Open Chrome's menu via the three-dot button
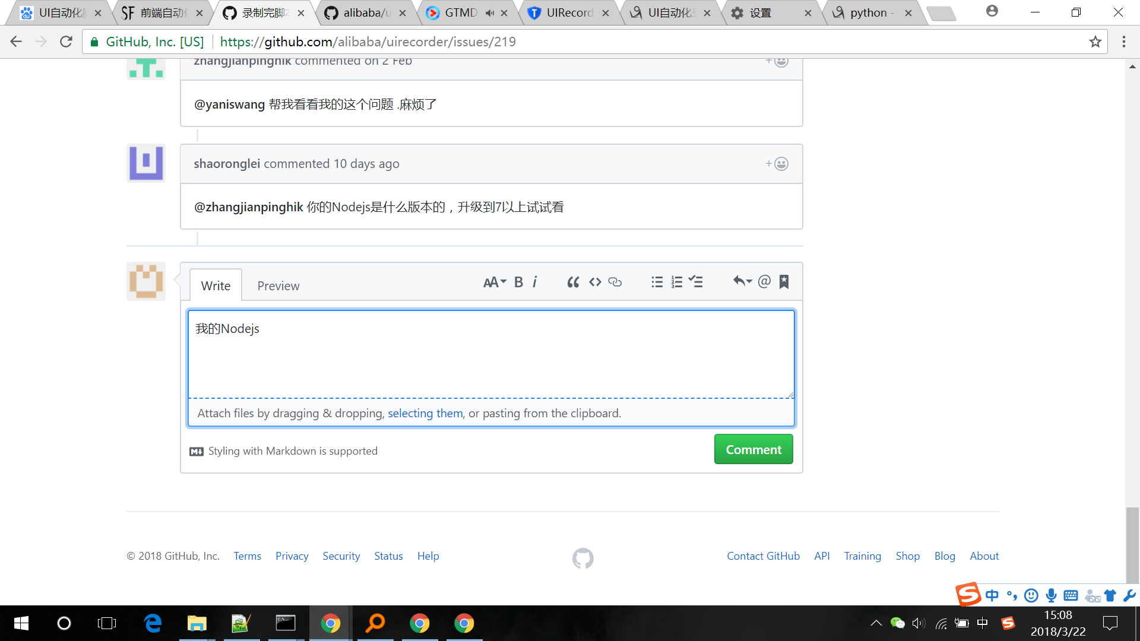Screen dimensions: 1140x641 coord(1124,42)
